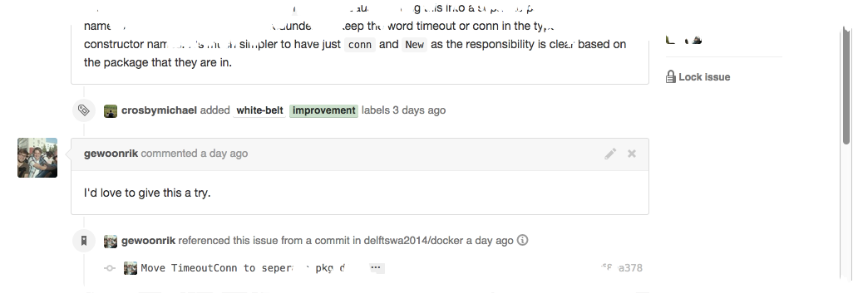This screenshot has width=853, height=308.
Task: Click the '3 days ago' timestamp
Action: [419, 110]
